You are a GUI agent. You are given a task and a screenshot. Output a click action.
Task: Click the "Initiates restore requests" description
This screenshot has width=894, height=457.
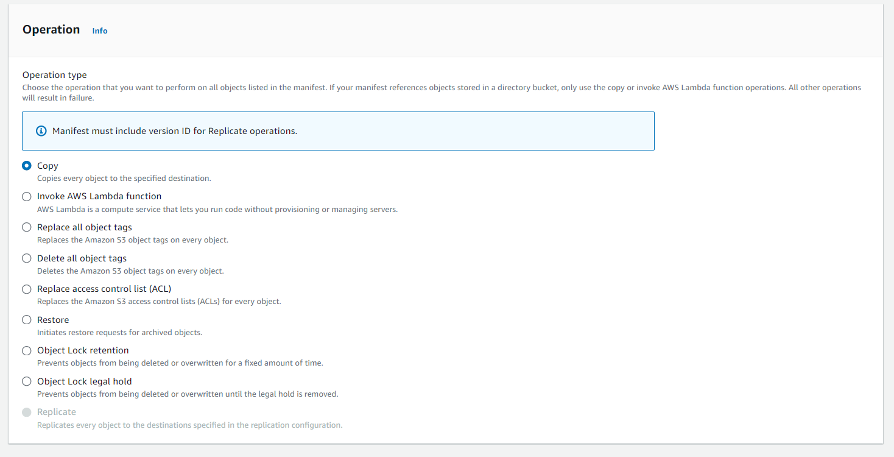pyautogui.click(x=119, y=333)
